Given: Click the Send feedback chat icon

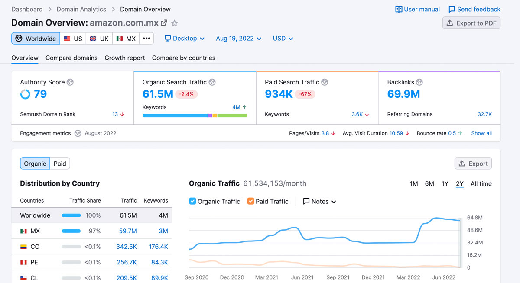Looking at the screenshot, I should pyautogui.click(x=452, y=9).
